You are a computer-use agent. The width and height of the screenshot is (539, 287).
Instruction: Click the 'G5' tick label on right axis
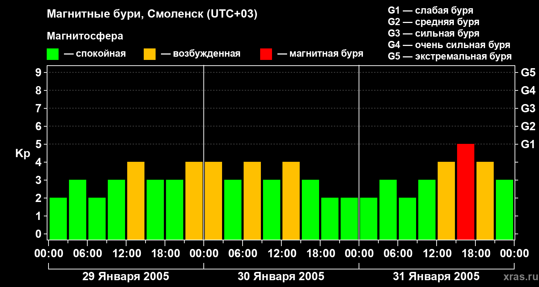(x=528, y=72)
